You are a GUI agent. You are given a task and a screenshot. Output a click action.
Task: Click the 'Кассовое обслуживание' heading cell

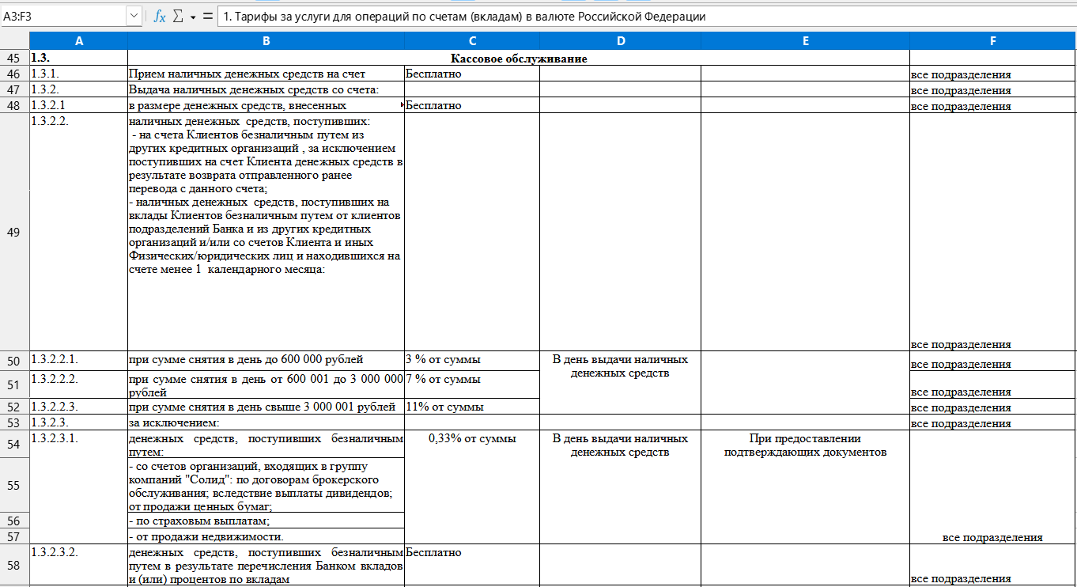[519, 58]
